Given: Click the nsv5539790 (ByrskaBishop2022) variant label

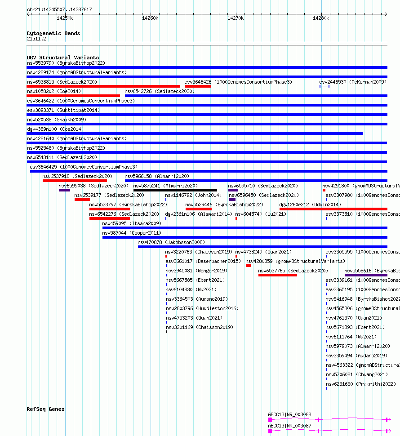Looking at the screenshot, I should click(66, 63).
